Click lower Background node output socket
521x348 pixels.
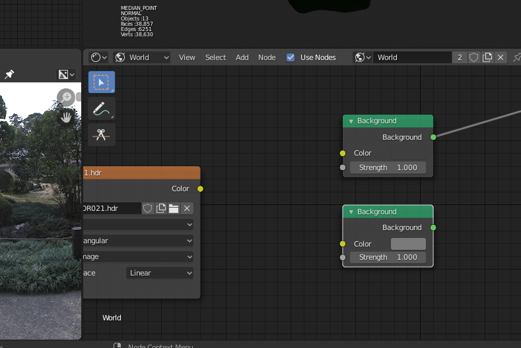[x=433, y=227]
